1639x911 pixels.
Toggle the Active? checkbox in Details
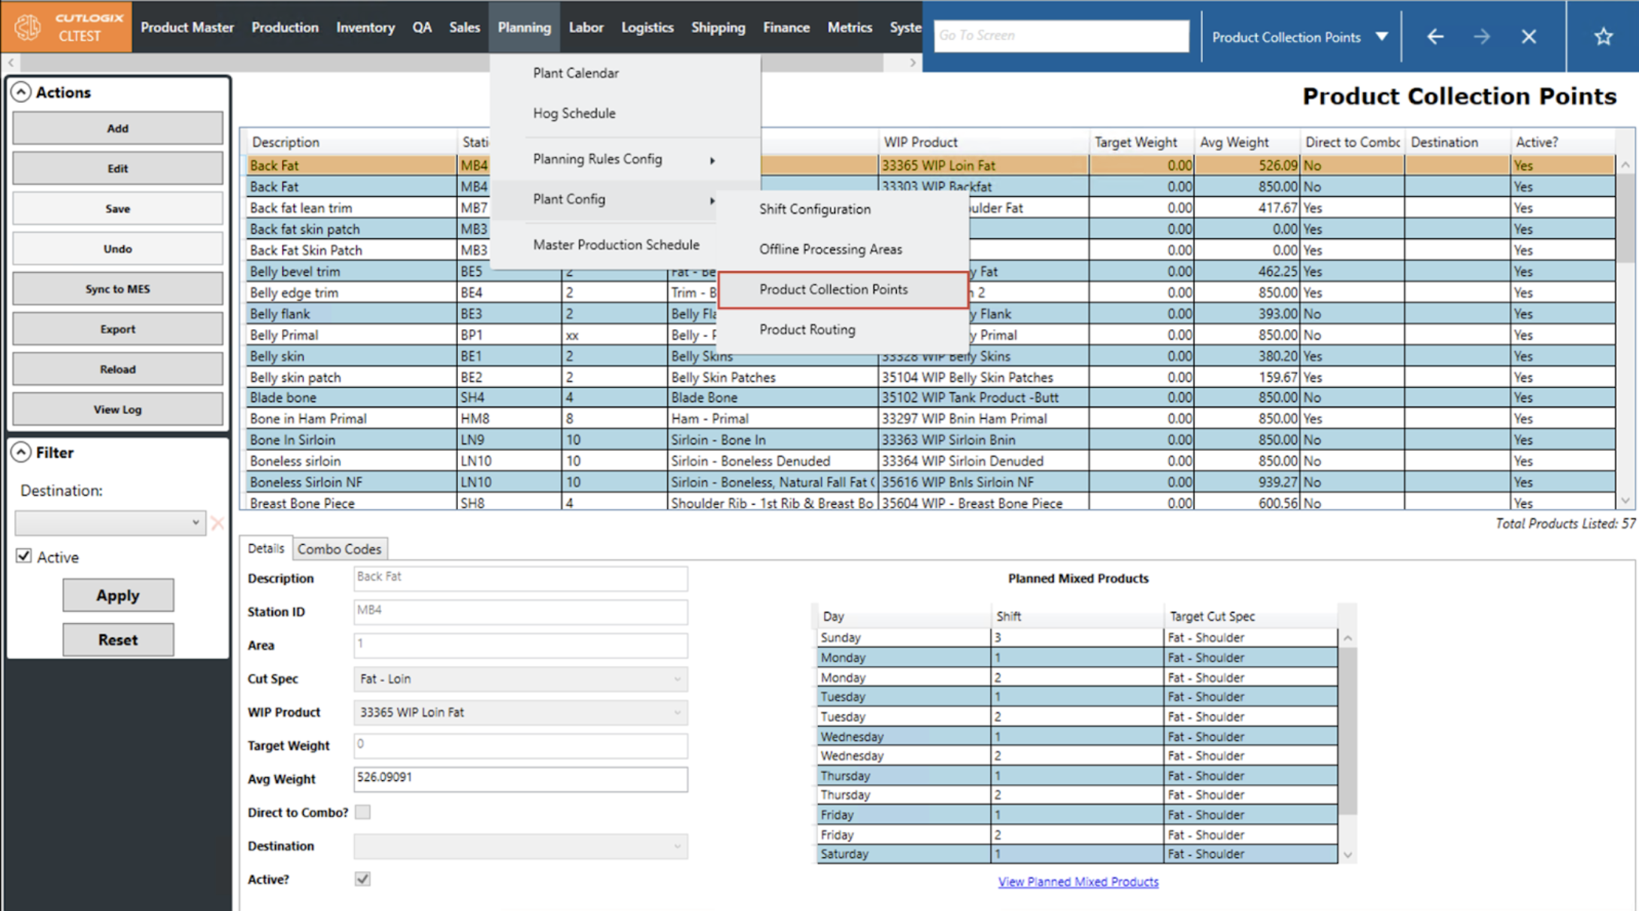(362, 879)
